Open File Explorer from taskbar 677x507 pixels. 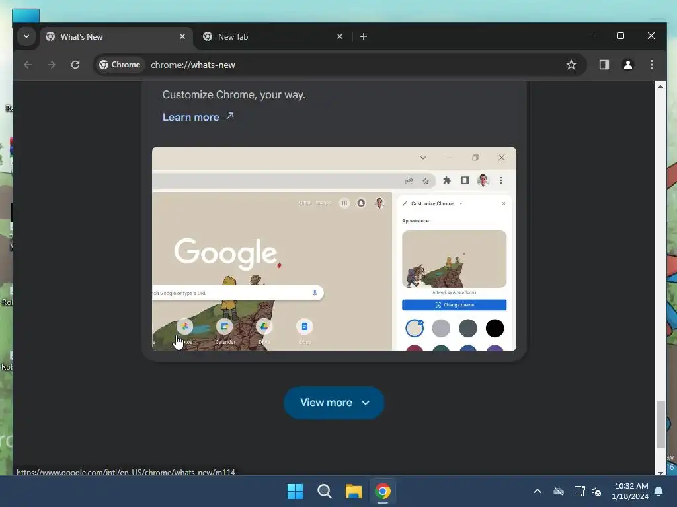(354, 491)
